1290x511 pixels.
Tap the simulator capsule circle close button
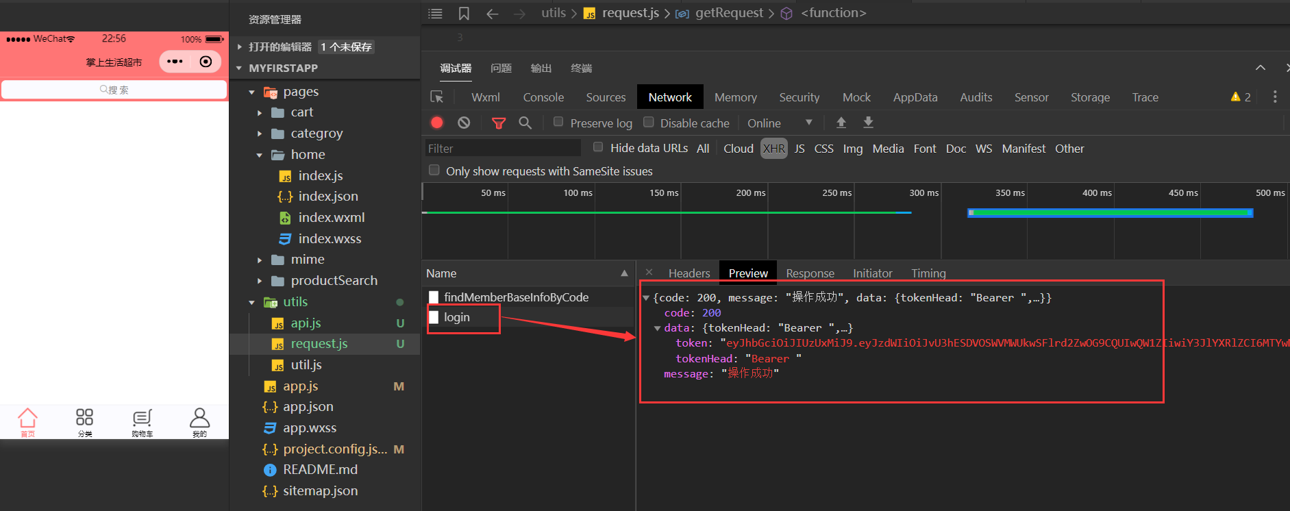pos(206,62)
